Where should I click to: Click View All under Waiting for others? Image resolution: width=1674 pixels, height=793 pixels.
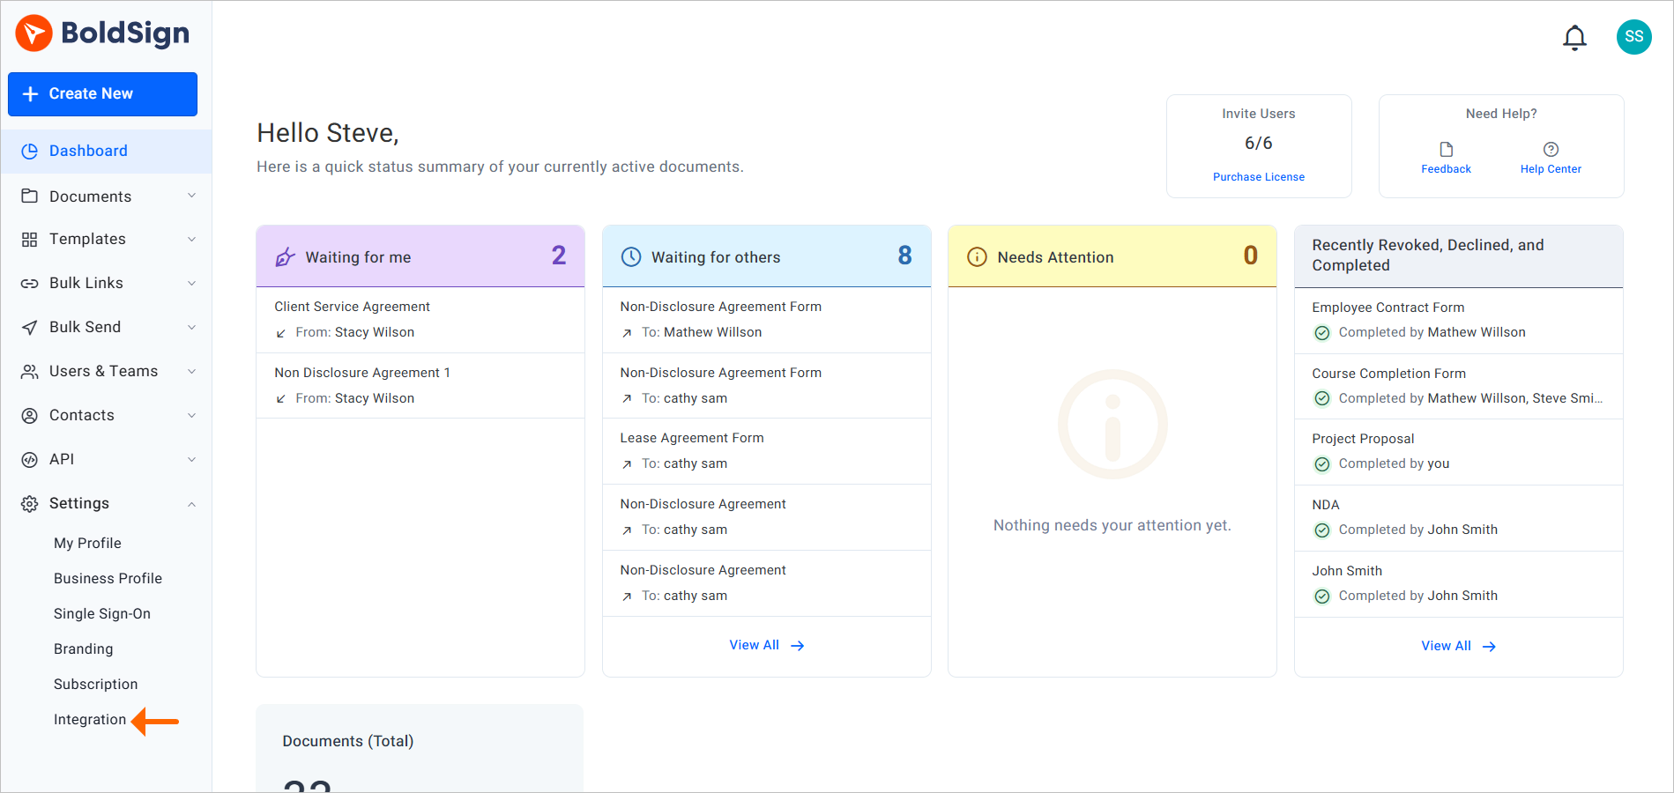754,645
